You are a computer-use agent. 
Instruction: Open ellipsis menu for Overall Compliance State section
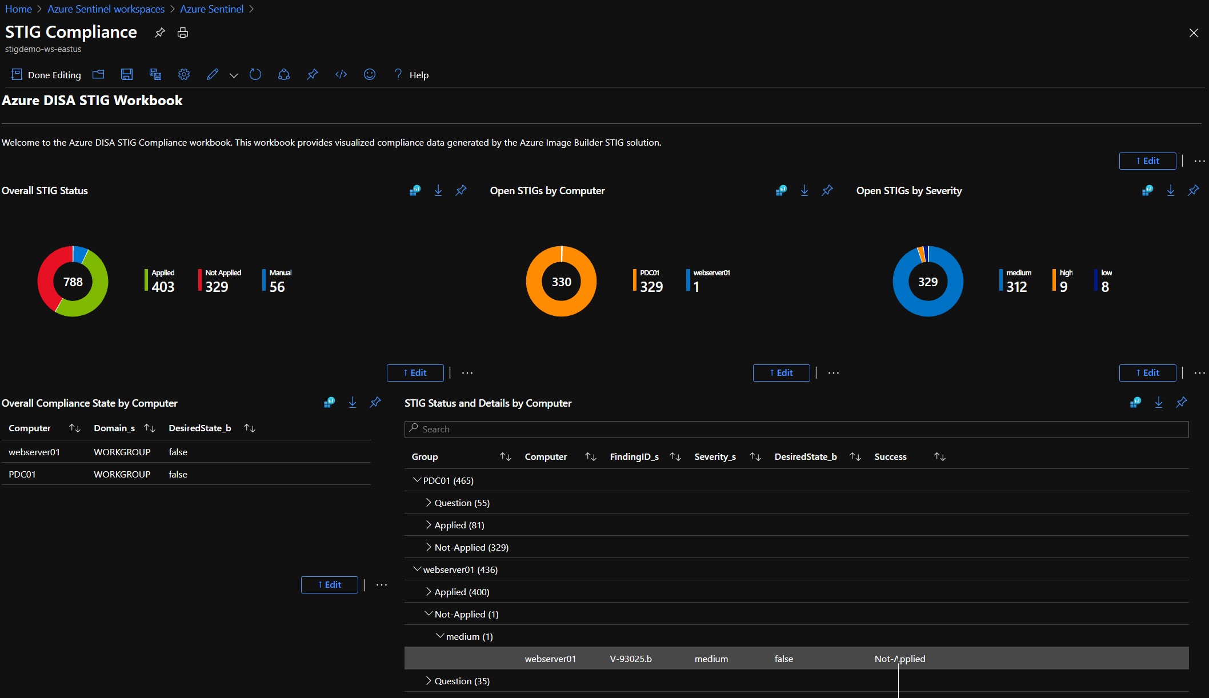click(382, 585)
